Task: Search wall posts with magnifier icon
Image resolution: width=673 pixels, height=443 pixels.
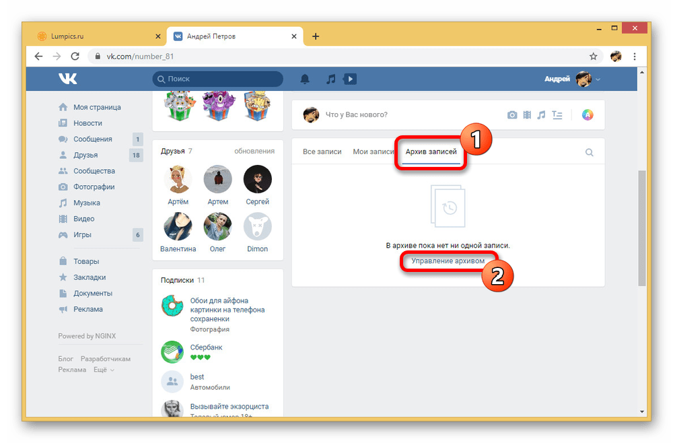Action: pos(590,152)
